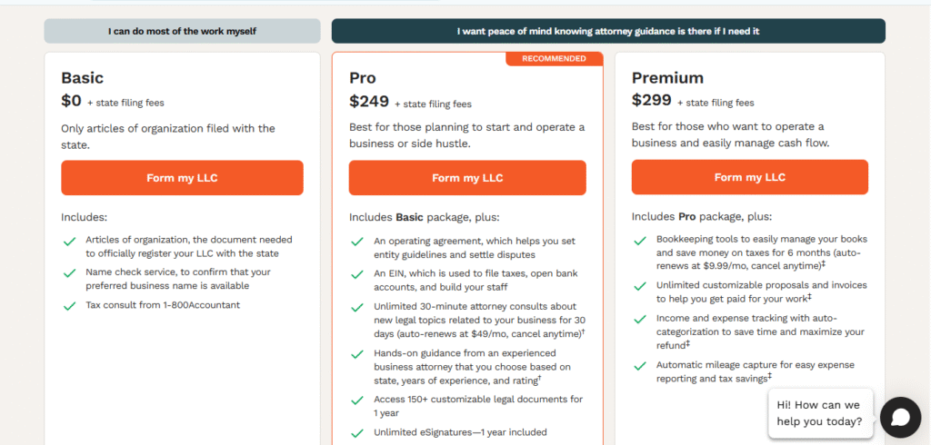
Task: Click the RECOMMENDED badge on Pro plan
Action: click(555, 59)
